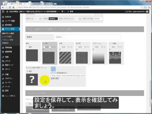Select the custom background image radio
Screen dimensions: 152x114
(28, 71)
